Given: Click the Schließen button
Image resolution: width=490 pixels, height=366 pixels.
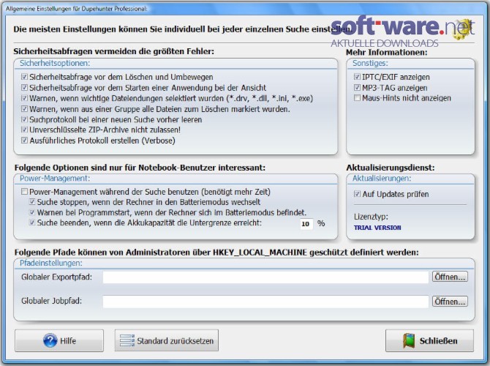Looking at the screenshot, I should pos(430,340).
